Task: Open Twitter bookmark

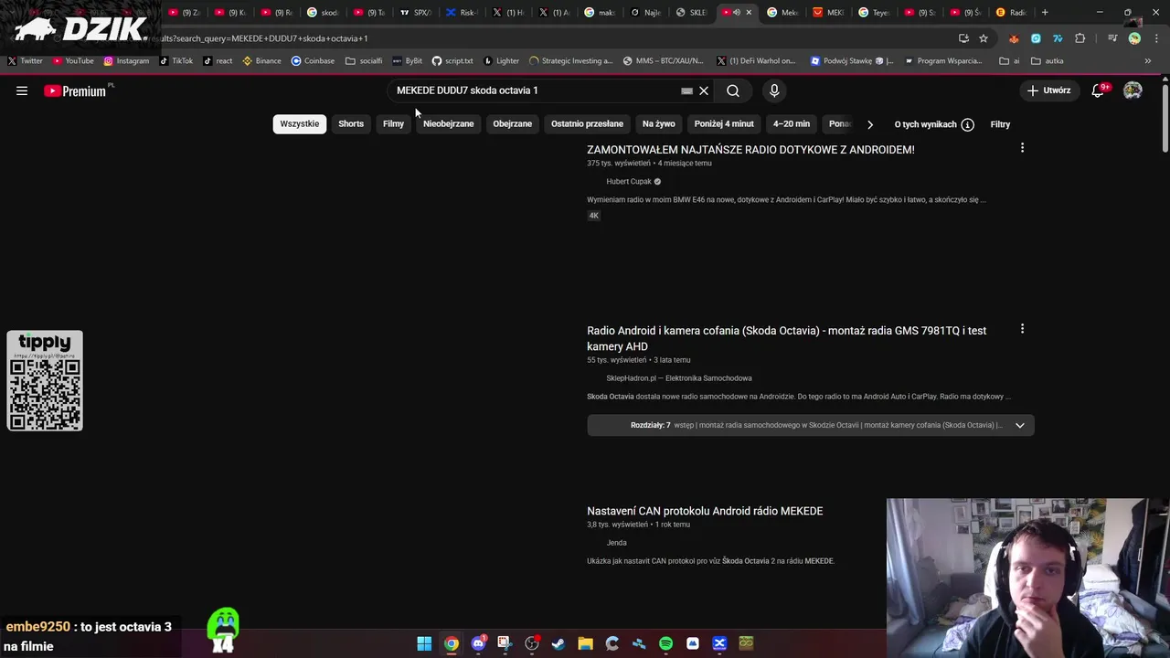Action: 25,61
